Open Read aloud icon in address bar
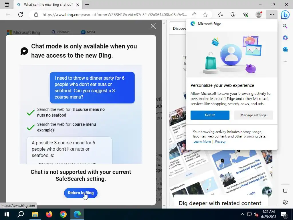The image size is (293, 220). tap(194, 15)
